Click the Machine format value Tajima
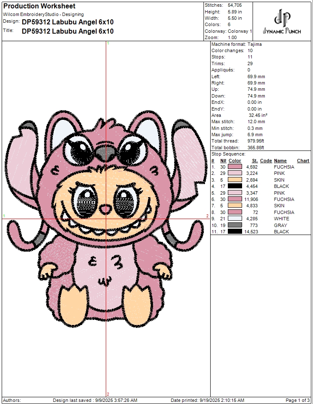 (x=255, y=44)
